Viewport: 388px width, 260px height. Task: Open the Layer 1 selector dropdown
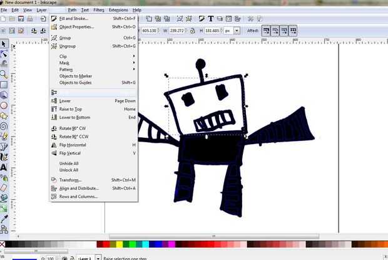point(98,258)
